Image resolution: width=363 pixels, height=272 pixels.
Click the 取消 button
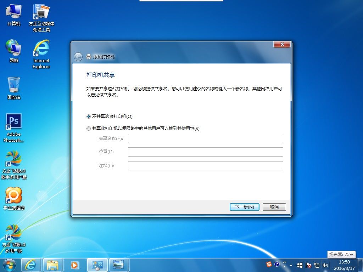tap(274, 207)
